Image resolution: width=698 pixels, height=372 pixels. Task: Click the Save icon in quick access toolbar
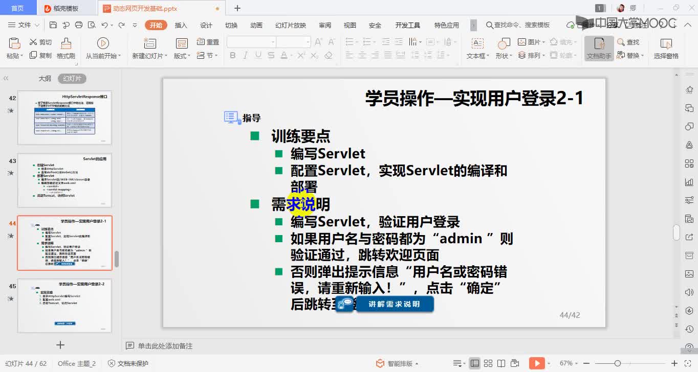(53, 25)
